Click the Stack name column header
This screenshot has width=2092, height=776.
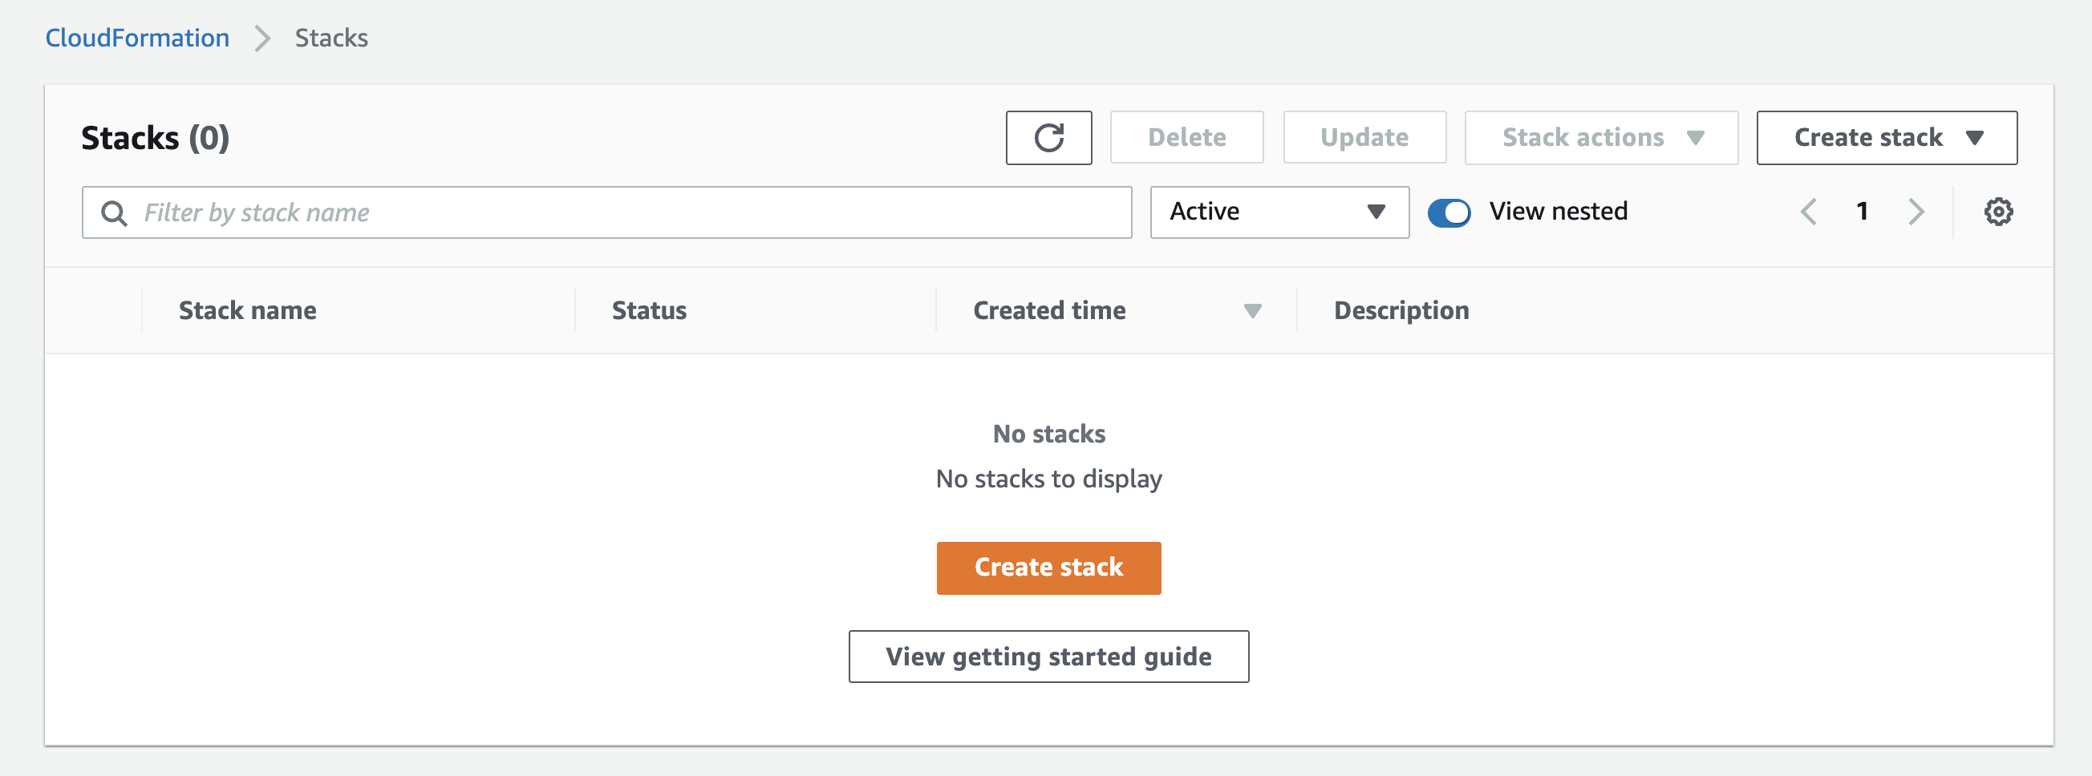pos(248,311)
